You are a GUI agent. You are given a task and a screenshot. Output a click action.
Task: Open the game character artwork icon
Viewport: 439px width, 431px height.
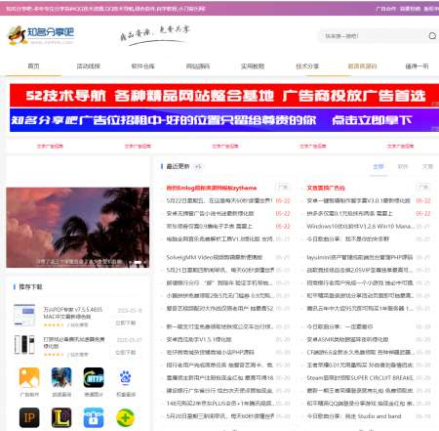pos(61,377)
